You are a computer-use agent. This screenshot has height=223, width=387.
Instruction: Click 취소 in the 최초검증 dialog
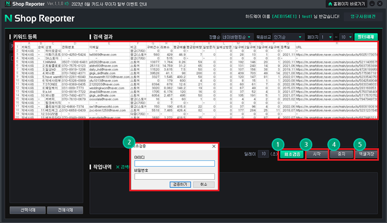pyautogui.click(x=204, y=184)
